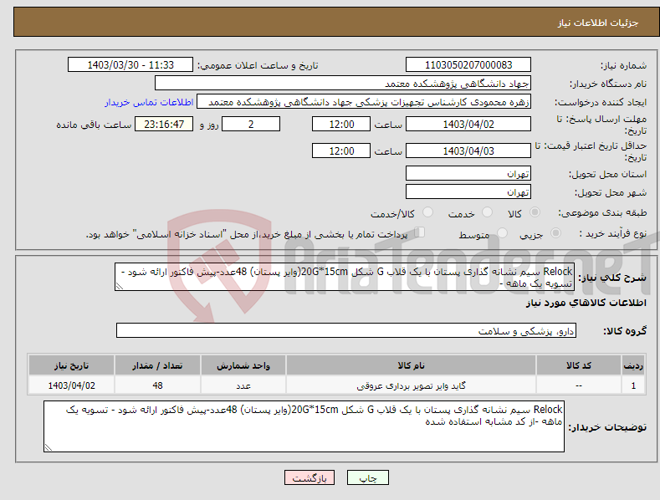Viewport: 660px width, 500px height.
Task: Select the کالا/خدمت radio button
Action: [427, 212]
